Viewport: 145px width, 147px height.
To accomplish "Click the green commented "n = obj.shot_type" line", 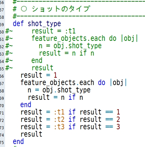I will pyautogui.click(x=70, y=46).
